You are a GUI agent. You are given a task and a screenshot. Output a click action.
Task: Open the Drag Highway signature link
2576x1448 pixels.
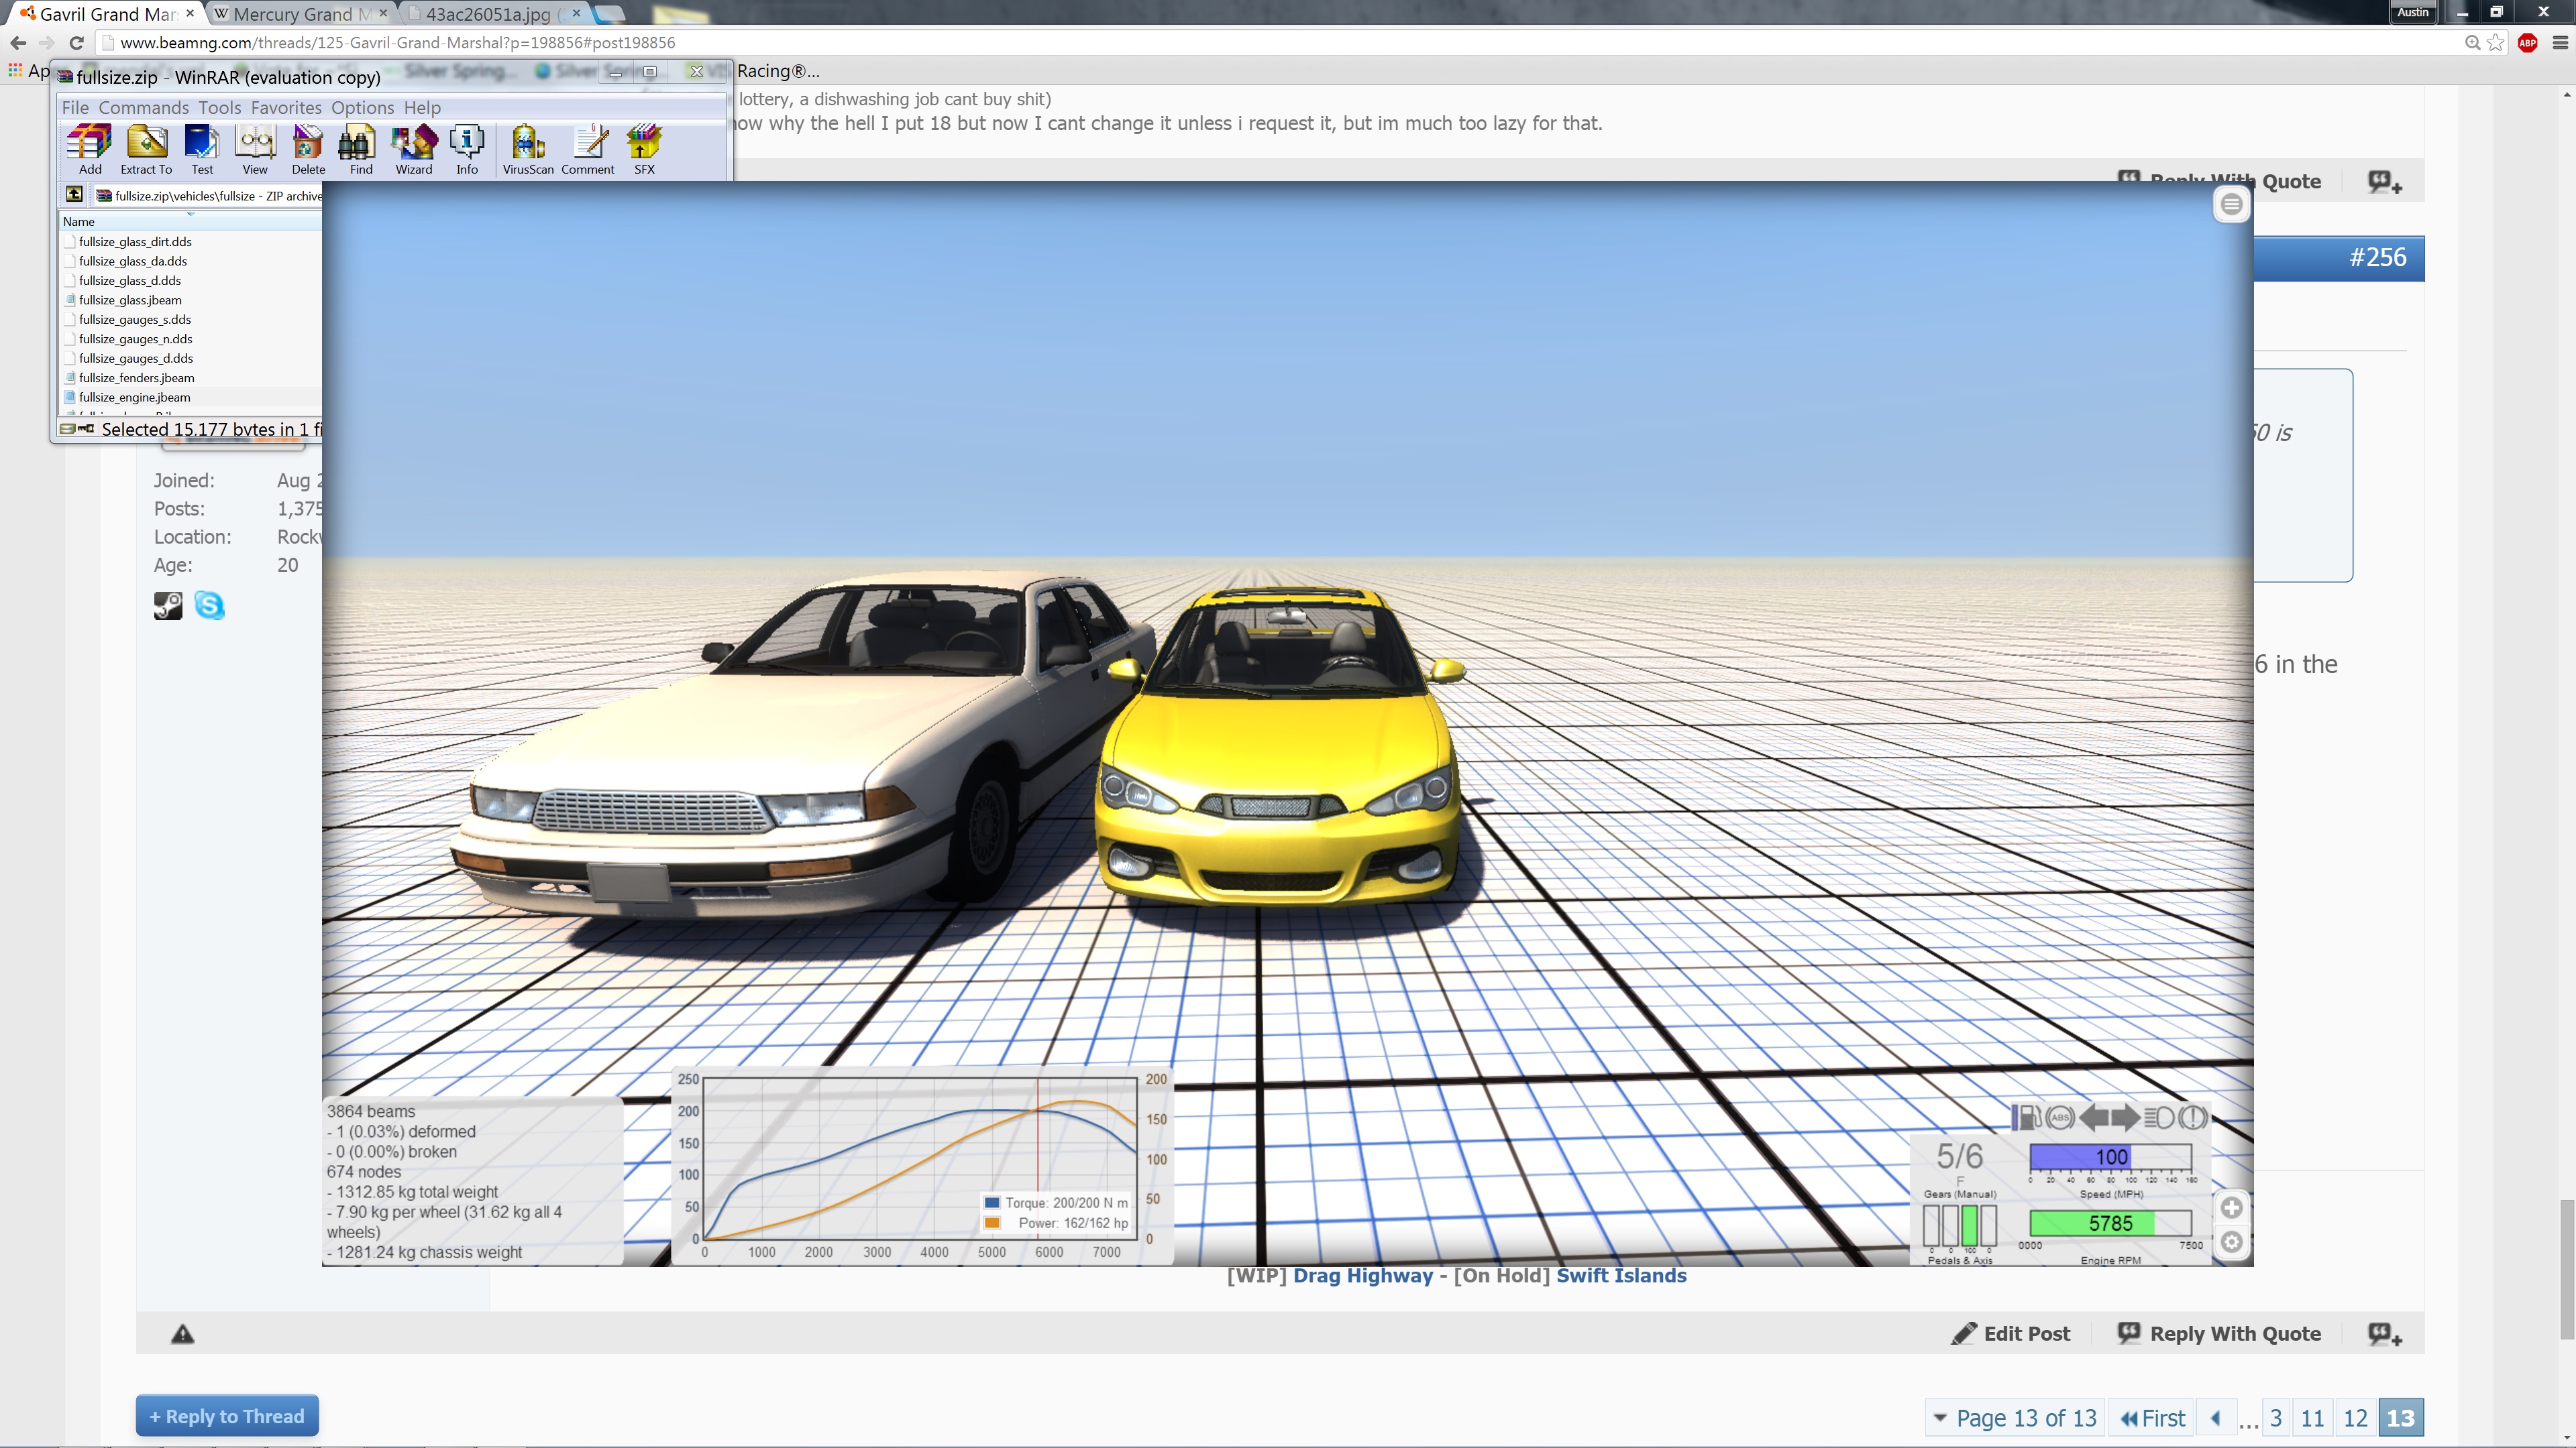1363,1276
